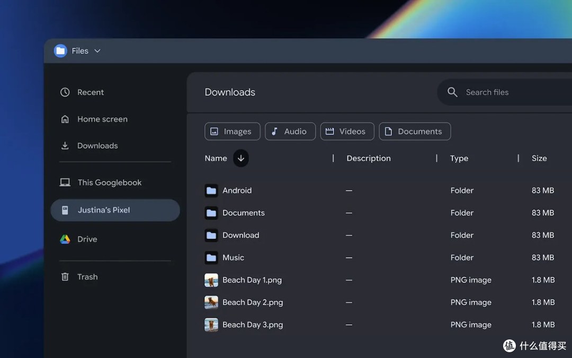Filter by Audio chip
The image size is (572, 358).
pyautogui.click(x=290, y=132)
